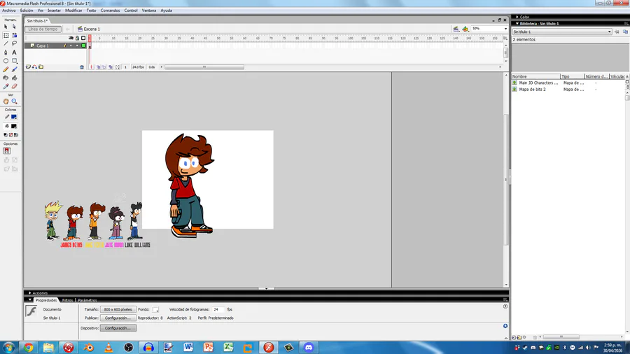The height and width of the screenshot is (354, 630).
Task: Click the center frame icon in timeline
Action: pos(92,67)
